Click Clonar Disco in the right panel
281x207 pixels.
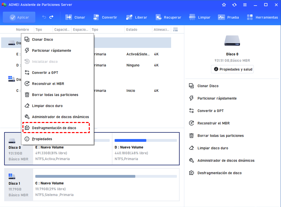point(208,86)
